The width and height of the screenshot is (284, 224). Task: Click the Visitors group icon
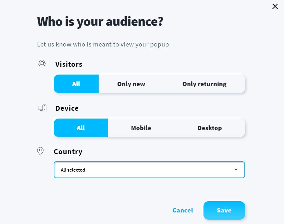click(42, 64)
